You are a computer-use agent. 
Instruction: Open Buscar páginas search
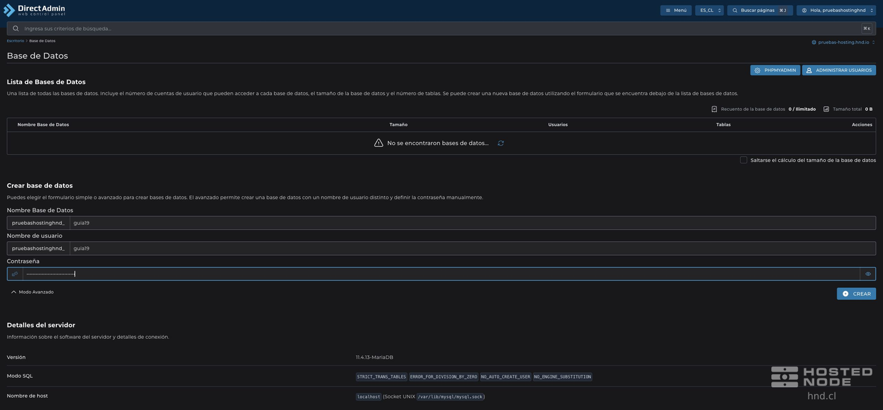coord(760,10)
